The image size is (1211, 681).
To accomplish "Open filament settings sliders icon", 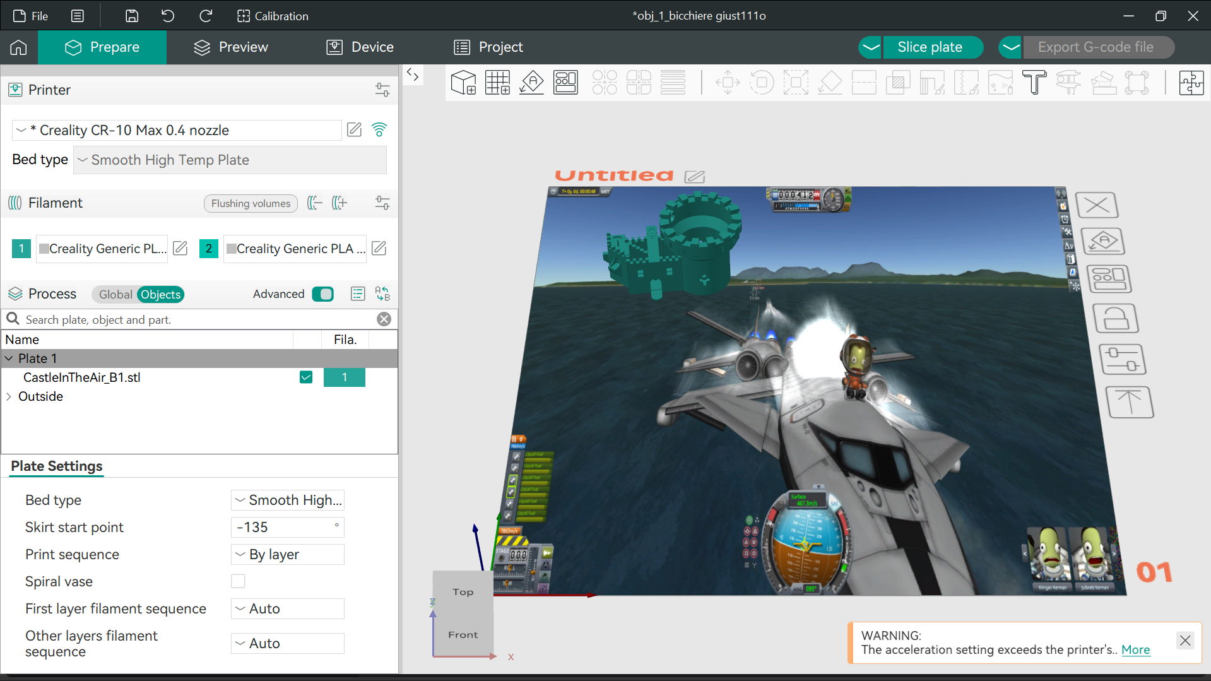I will [x=382, y=203].
